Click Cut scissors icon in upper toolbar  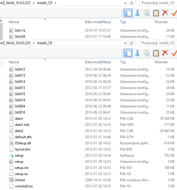pos(137,13)
